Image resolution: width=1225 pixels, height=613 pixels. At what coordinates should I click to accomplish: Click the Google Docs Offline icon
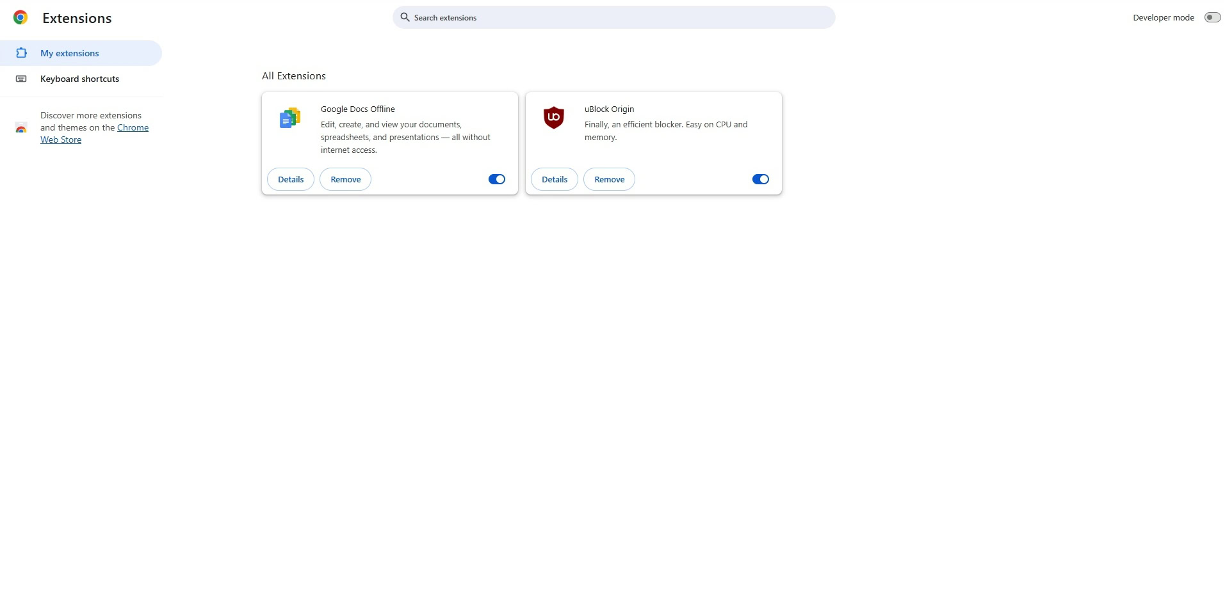click(x=290, y=118)
